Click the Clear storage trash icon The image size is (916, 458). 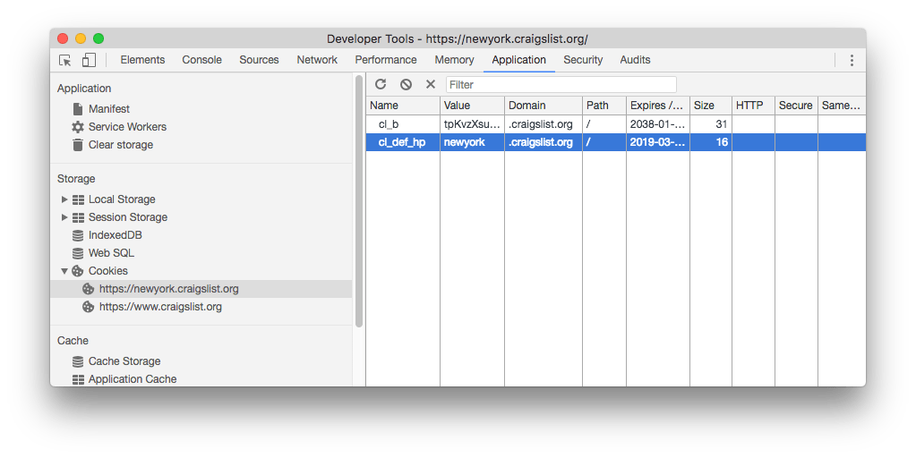point(78,145)
